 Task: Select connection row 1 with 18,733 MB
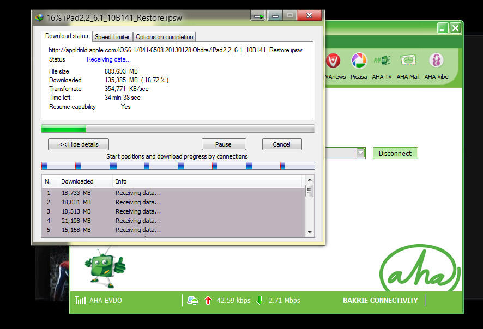coord(173,193)
